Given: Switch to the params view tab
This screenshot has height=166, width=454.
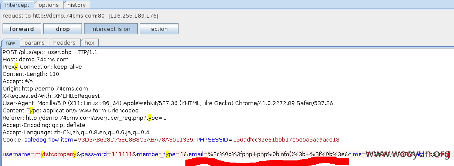Looking at the screenshot, I should pos(34,43).
